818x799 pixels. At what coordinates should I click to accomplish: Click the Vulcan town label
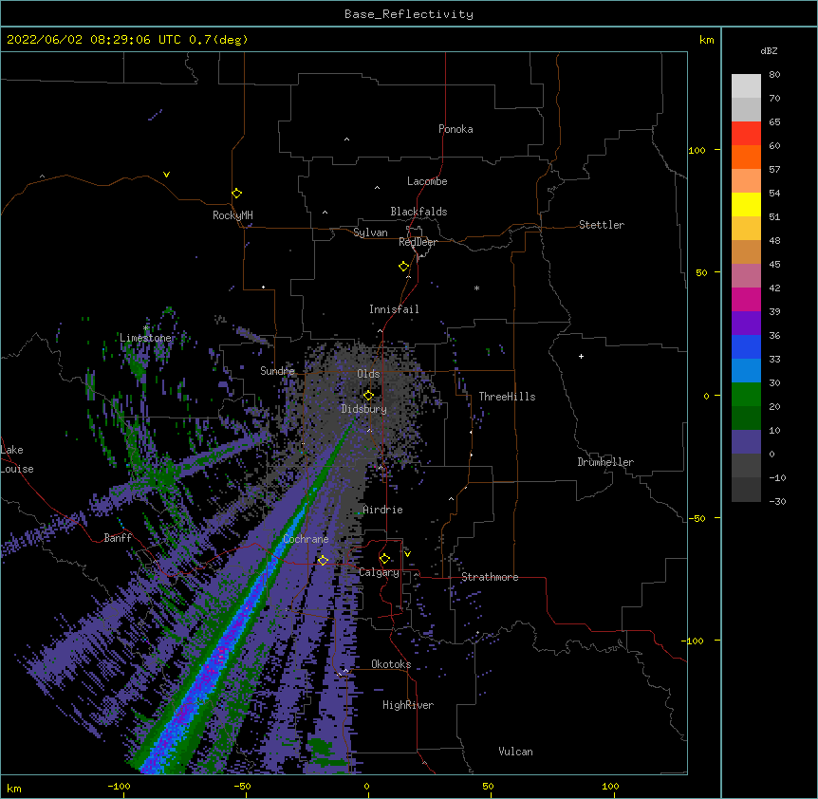click(515, 752)
